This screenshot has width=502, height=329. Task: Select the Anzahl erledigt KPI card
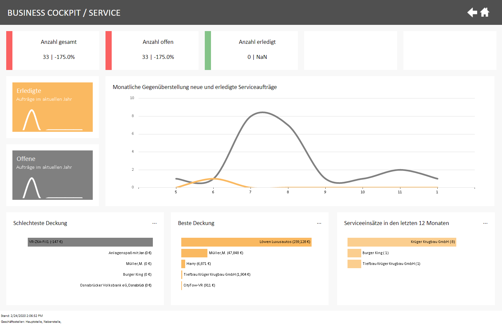pyautogui.click(x=254, y=50)
